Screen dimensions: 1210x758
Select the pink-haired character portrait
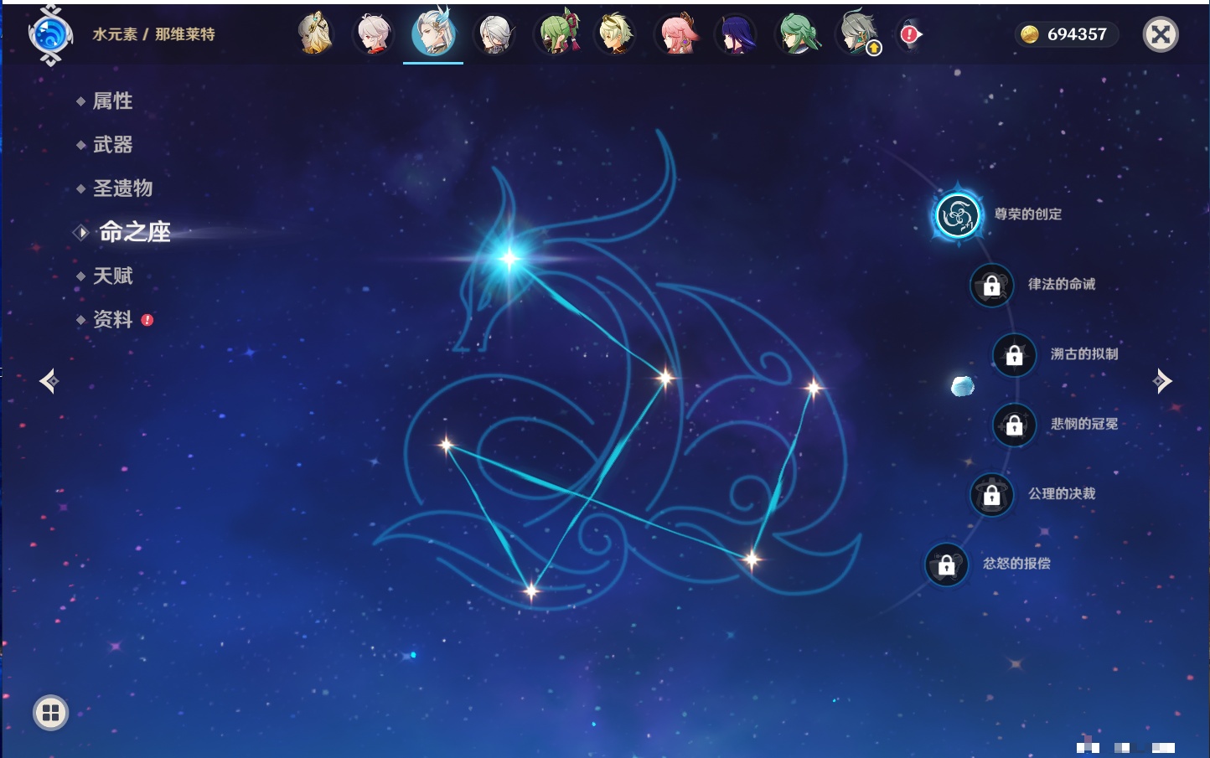coord(676,35)
